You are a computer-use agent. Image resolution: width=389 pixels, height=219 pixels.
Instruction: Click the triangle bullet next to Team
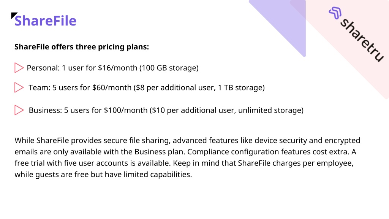(x=19, y=87)
